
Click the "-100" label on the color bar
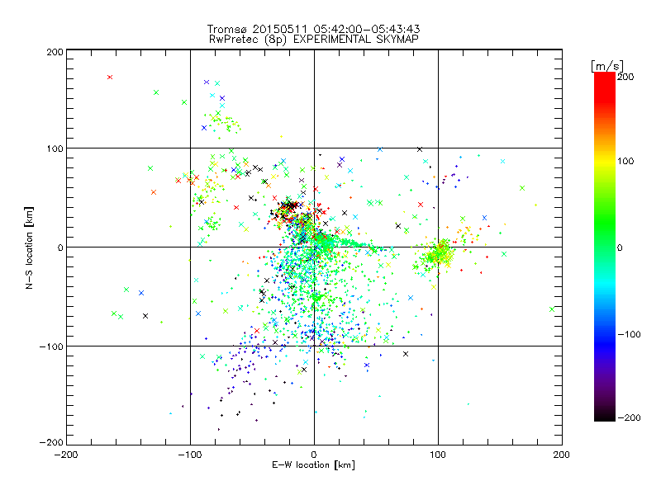(x=630, y=334)
